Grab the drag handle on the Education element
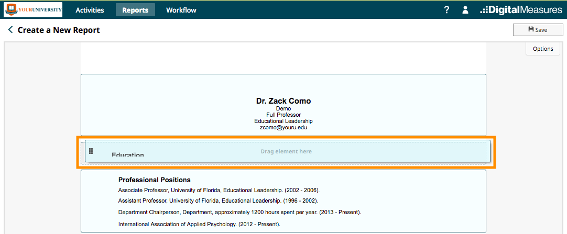 tap(91, 151)
